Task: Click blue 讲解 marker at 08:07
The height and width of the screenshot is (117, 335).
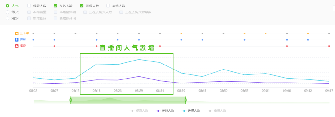Action: 54,40
